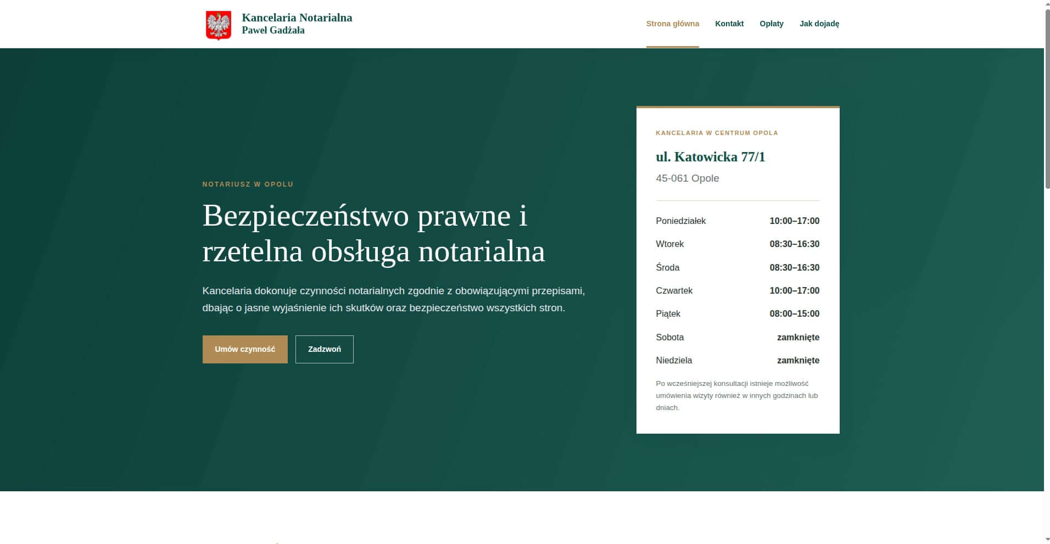Click Piątek hours 08:00–15:00
The height and width of the screenshot is (544, 1050).
click(794, 314)
